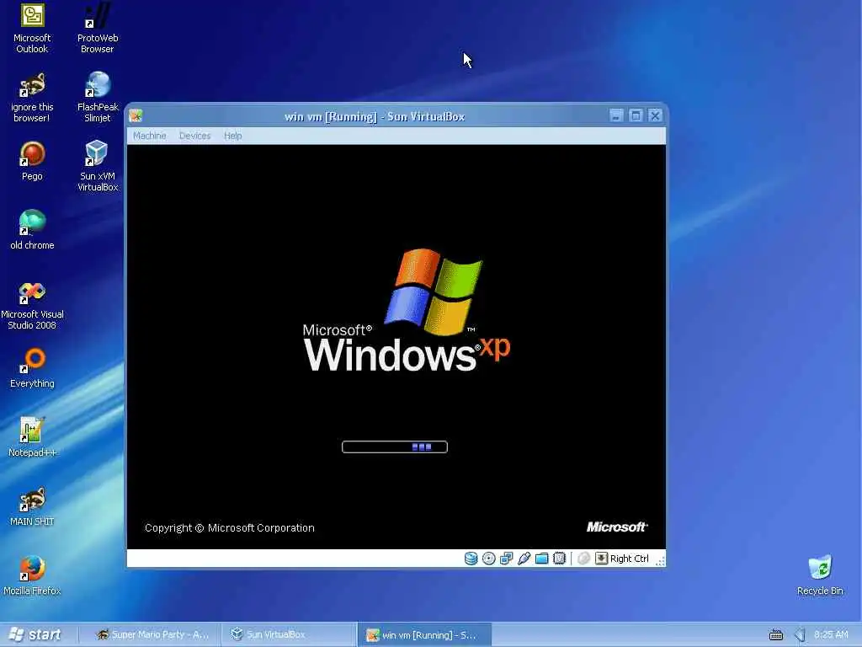Select the Pego desktop icon
This screenshot has width=862, height=647.
coord(32,161)
